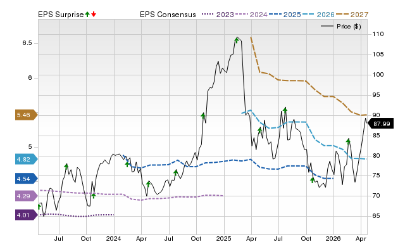The image size is (405, 242).
Task: Click the 5 label on the EPS axis
Action: (30, 147)
